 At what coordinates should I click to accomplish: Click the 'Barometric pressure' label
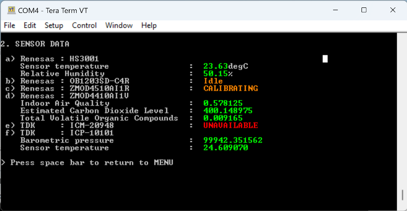(67, 141)
